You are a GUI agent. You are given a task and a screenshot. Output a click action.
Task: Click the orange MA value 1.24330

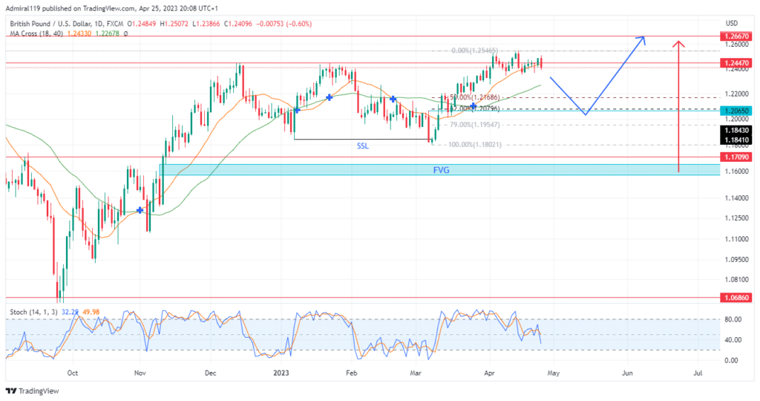point(78,33)
